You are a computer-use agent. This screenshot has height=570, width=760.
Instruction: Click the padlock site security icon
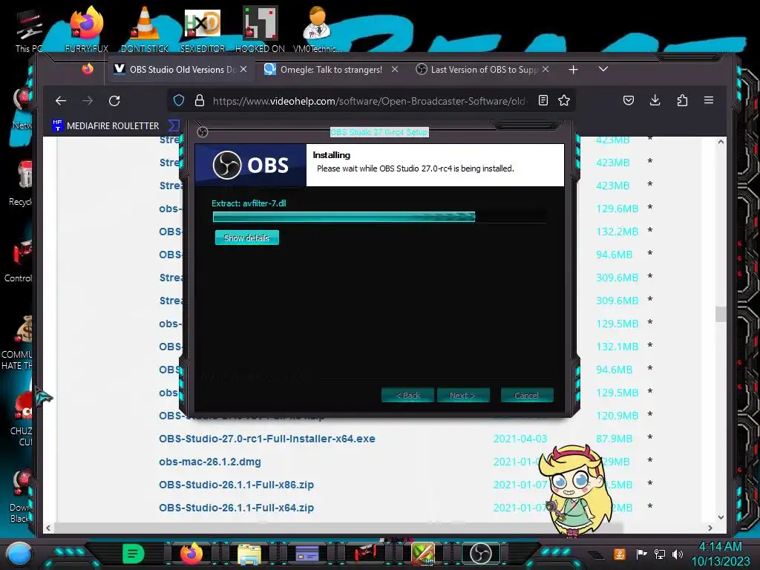coord(199,100)
